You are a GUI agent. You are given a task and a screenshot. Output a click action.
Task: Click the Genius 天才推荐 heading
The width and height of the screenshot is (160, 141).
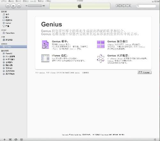tap(118, 56)
